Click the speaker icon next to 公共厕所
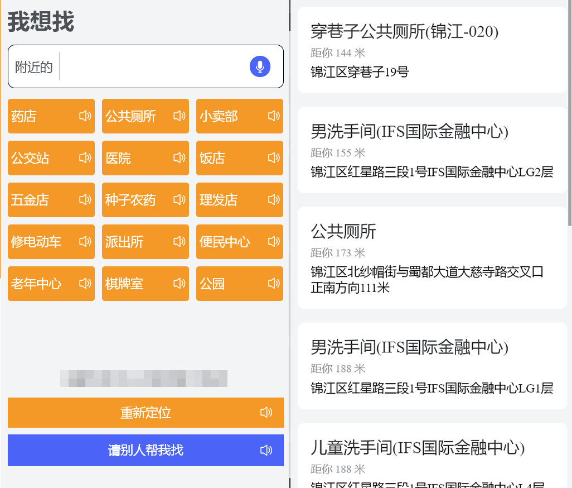The height and width of the screenshot is (488, 572). [179, 116]
